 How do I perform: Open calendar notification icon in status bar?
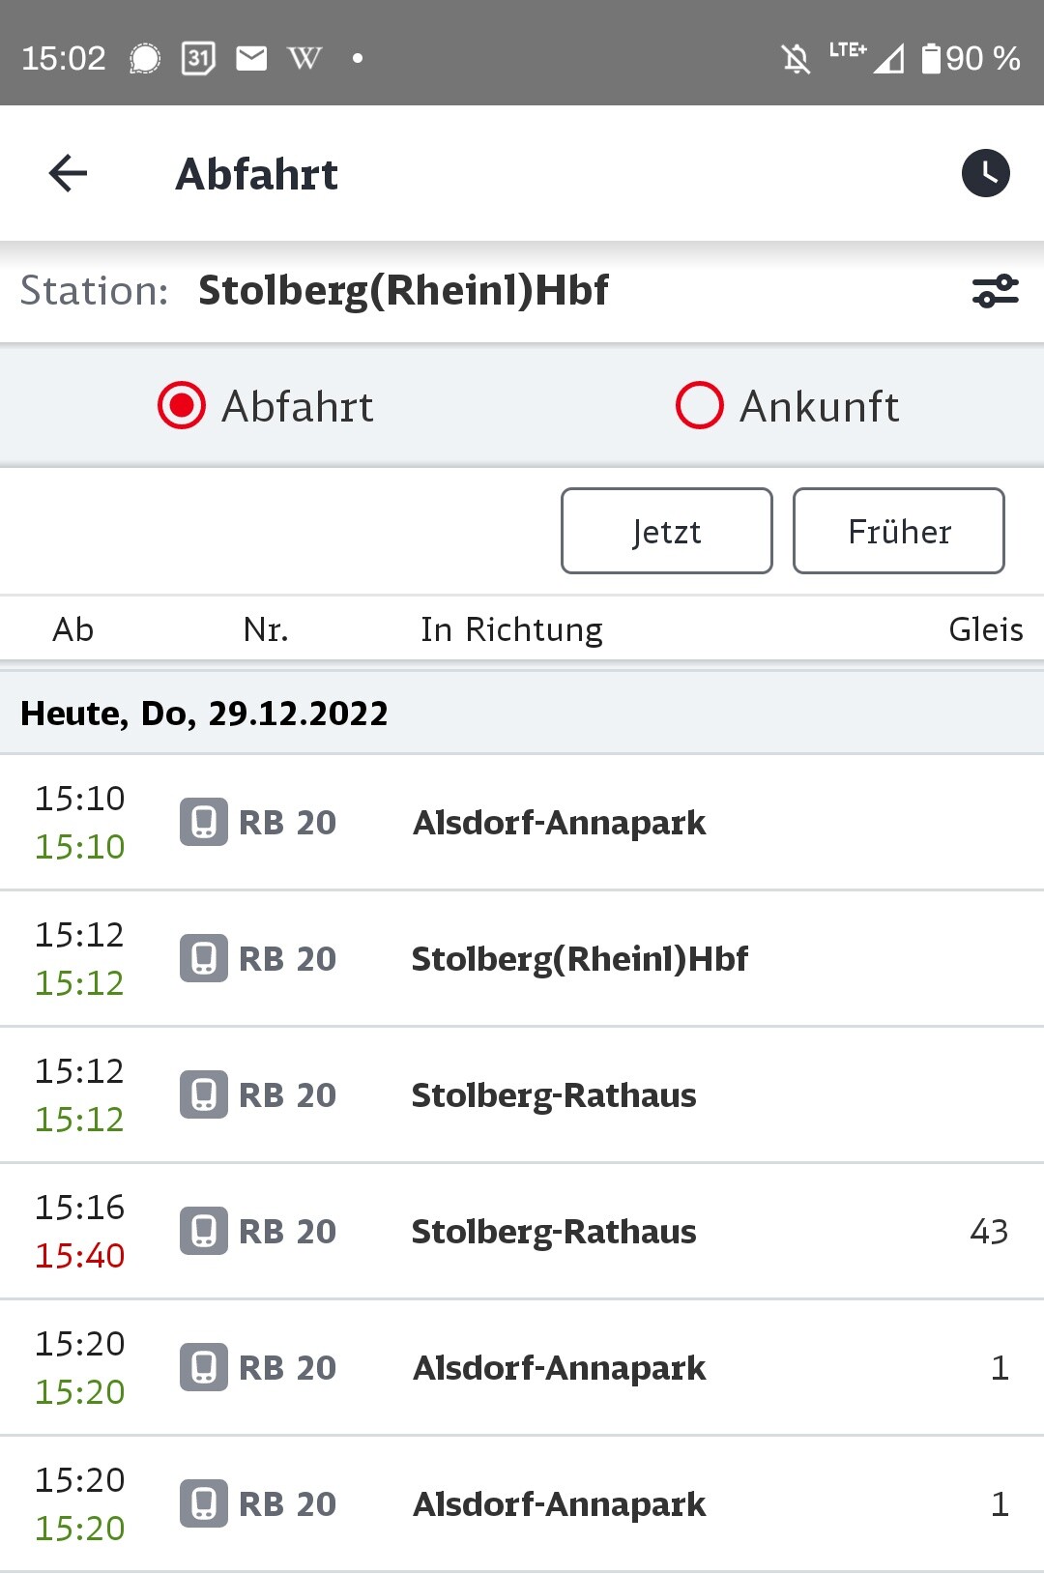coord(198,58)
